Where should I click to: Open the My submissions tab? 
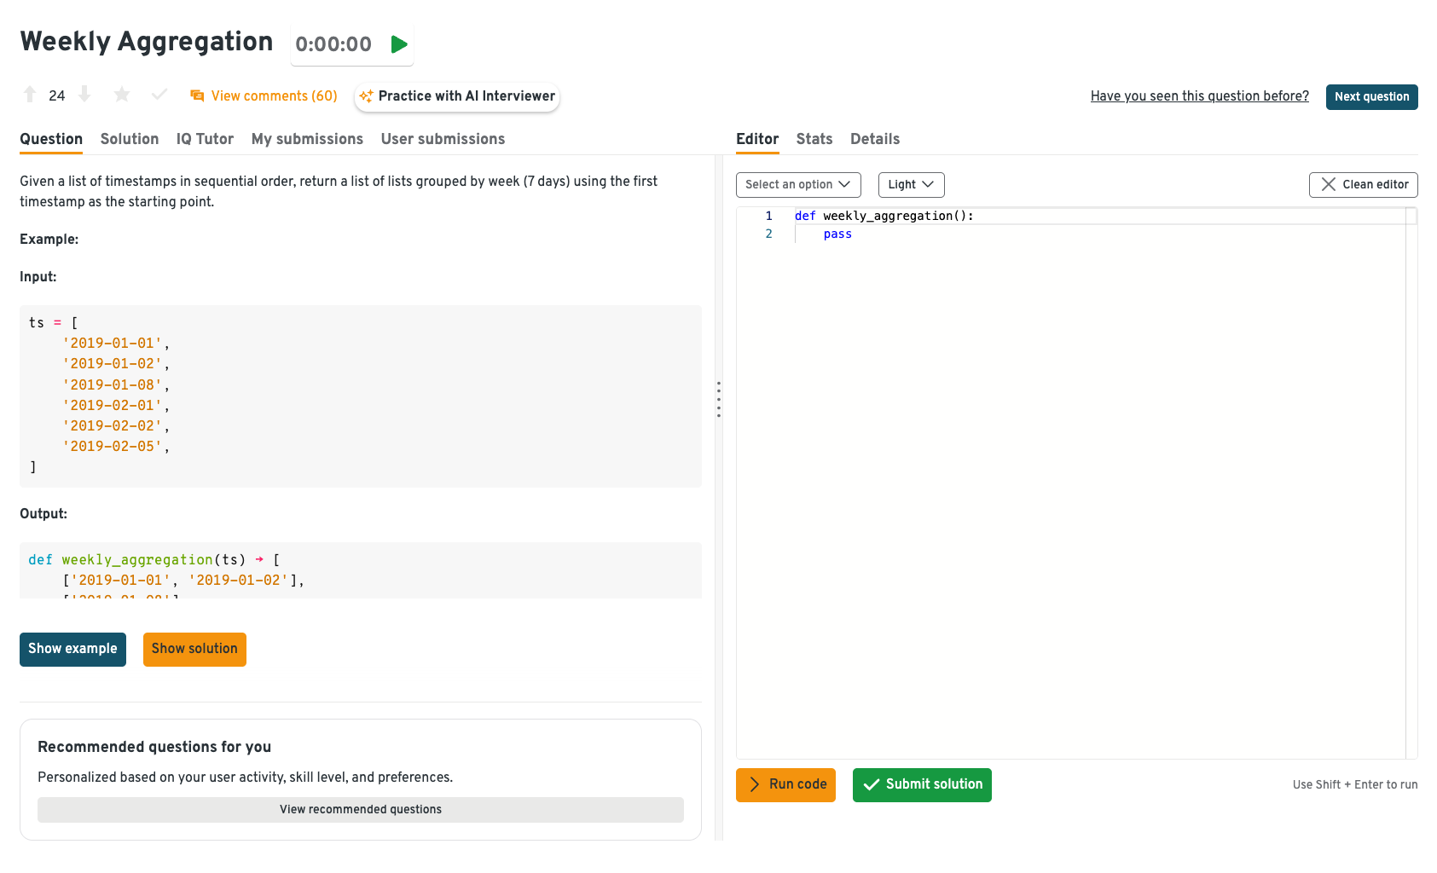[x=307, y=139]
